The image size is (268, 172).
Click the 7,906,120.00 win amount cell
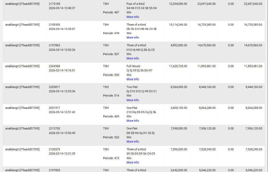[x=207, y=128]
